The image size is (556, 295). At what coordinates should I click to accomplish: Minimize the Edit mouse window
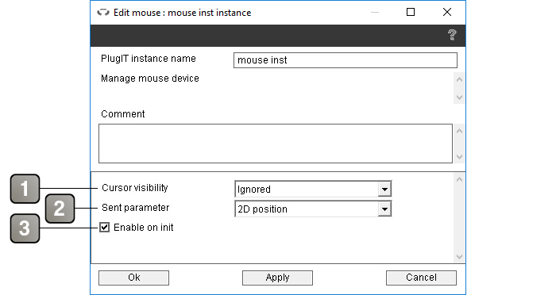click(x=375, y=13)
